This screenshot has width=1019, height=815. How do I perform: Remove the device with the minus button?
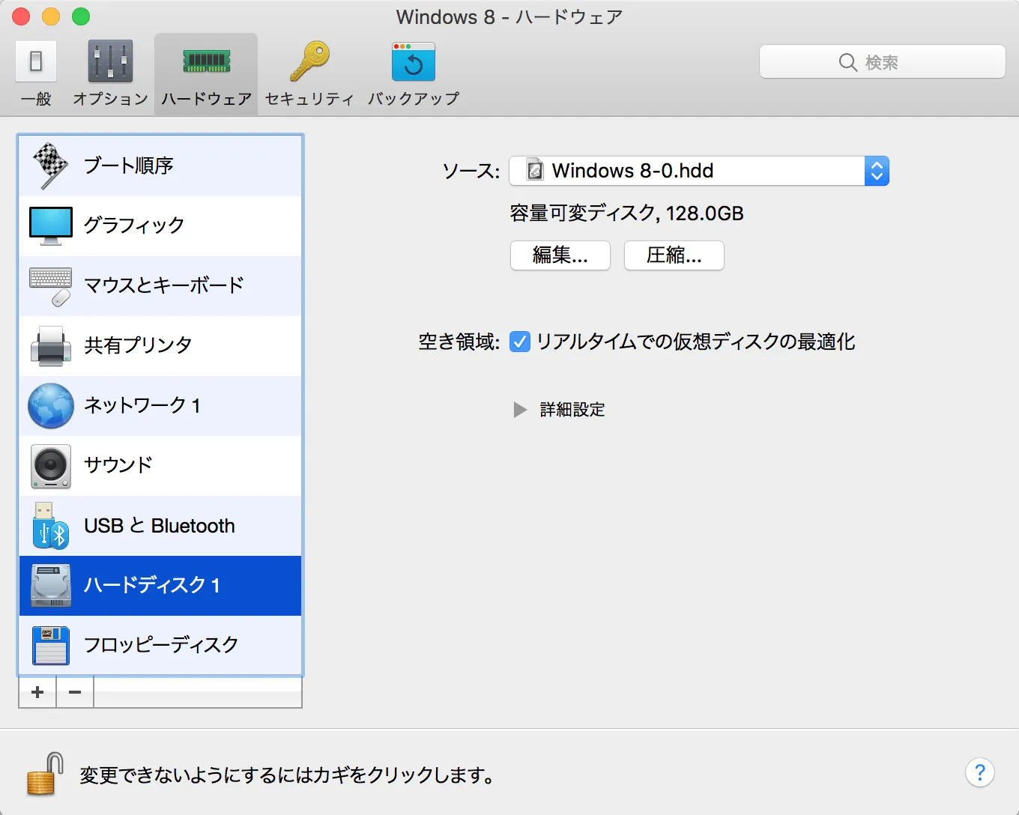(75, 692)
